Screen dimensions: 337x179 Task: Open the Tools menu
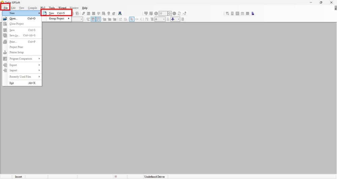[x=52, y=8]
